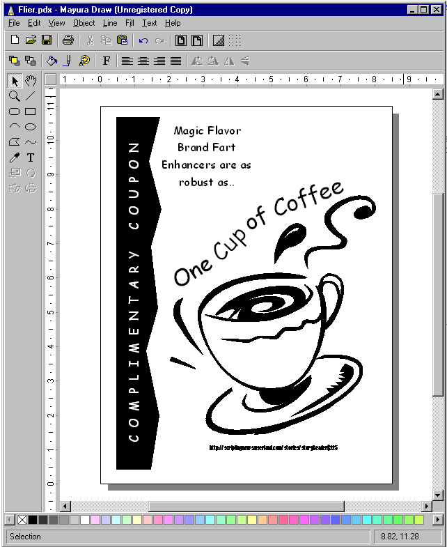Pick the Zoom magnifier tool
The width and height of the screenshot is (447, 547).
pos(14,96)
